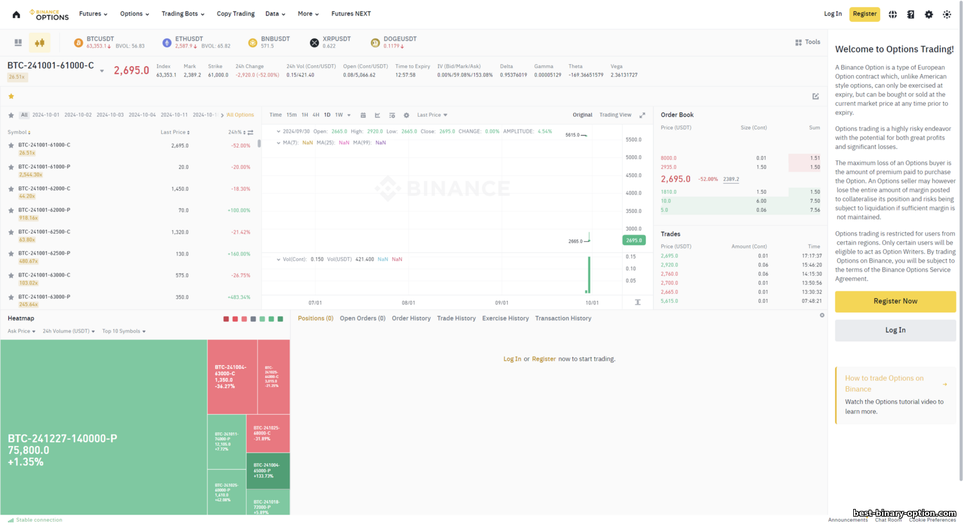
Task: Select the grid view icon in the ticker bar
Action: (x=18, y=42)
